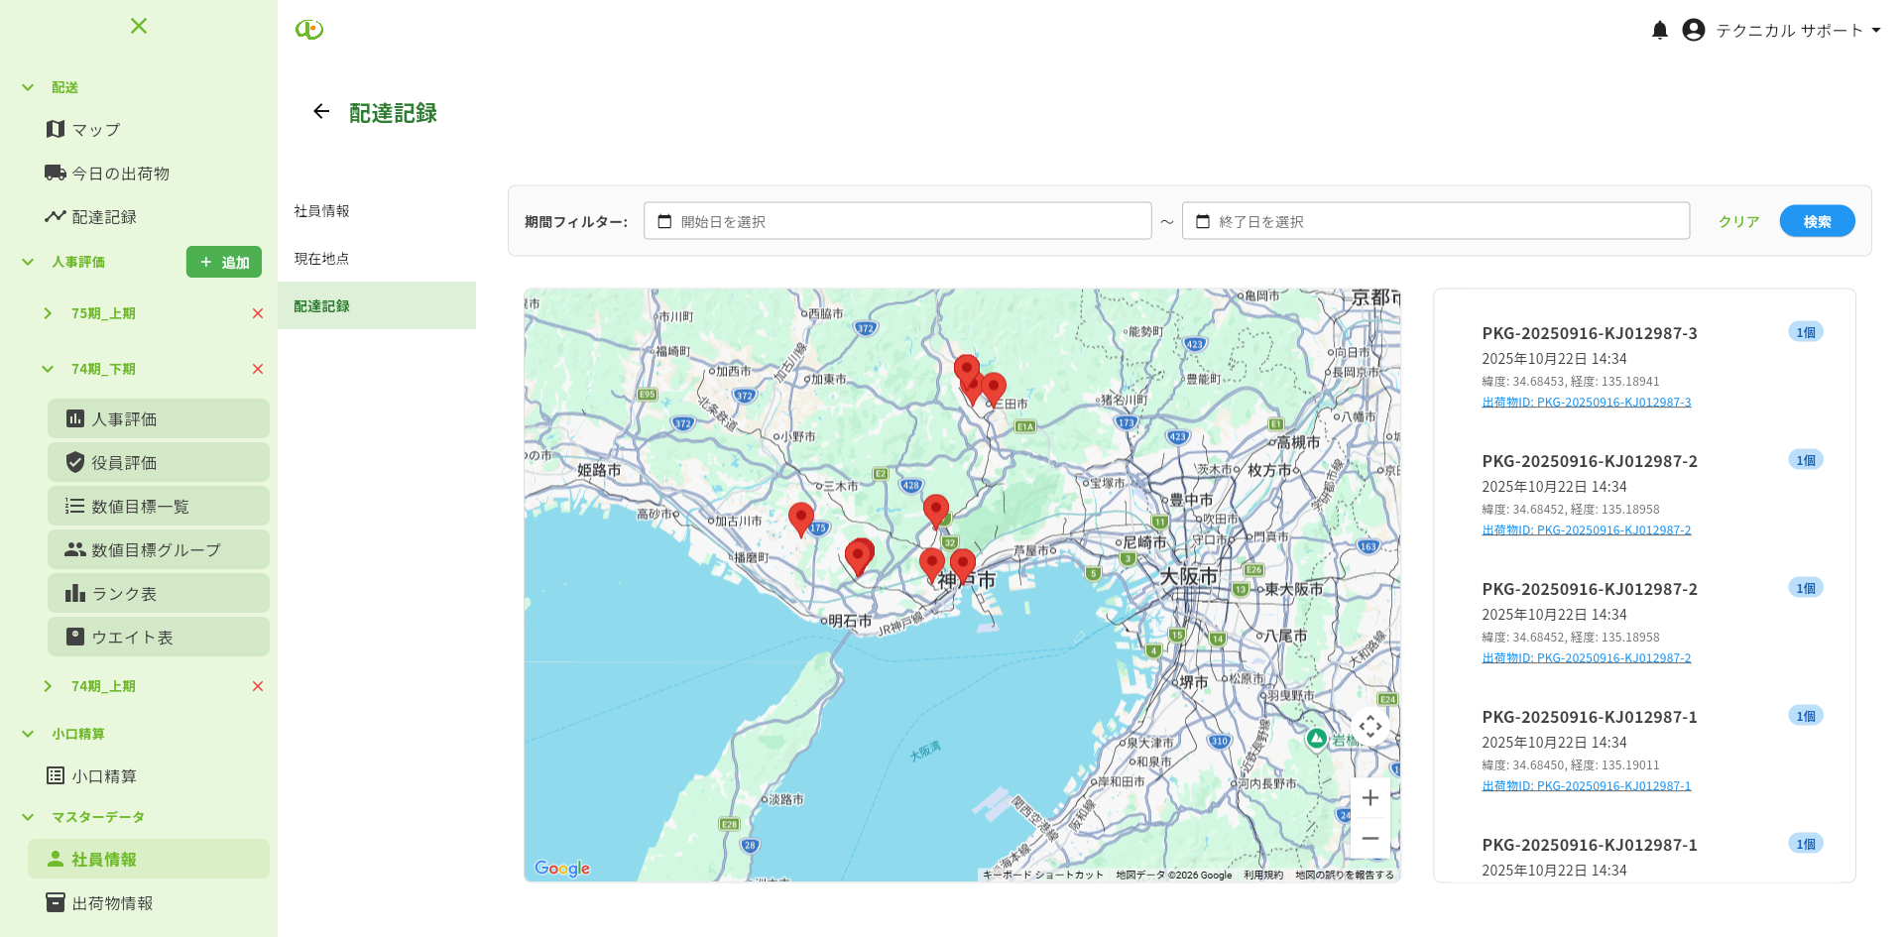Open the notifications bell
Image resolution: width=1904 pixels, height=937 pixels.
1659,30
